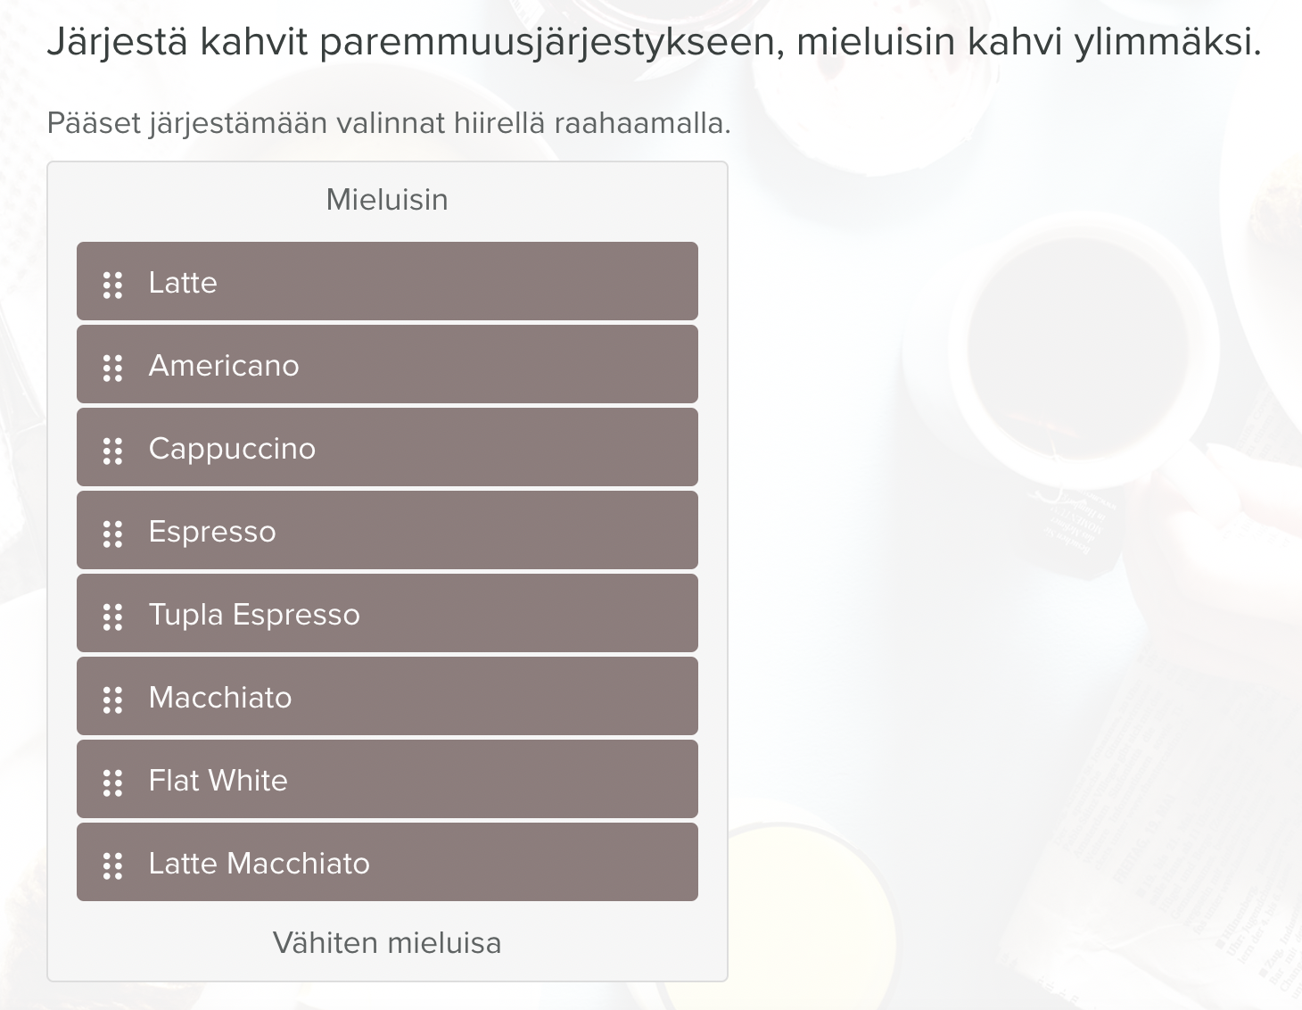Select the Latte ranking item

(x=387, y=281)
